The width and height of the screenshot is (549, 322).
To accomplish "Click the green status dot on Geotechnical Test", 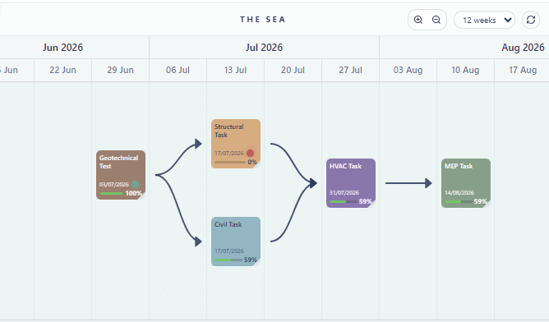I will pos(135,184).
